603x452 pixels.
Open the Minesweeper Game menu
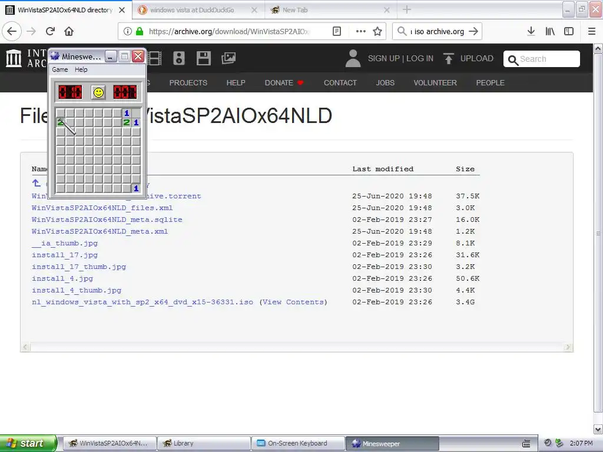(60, 69)
